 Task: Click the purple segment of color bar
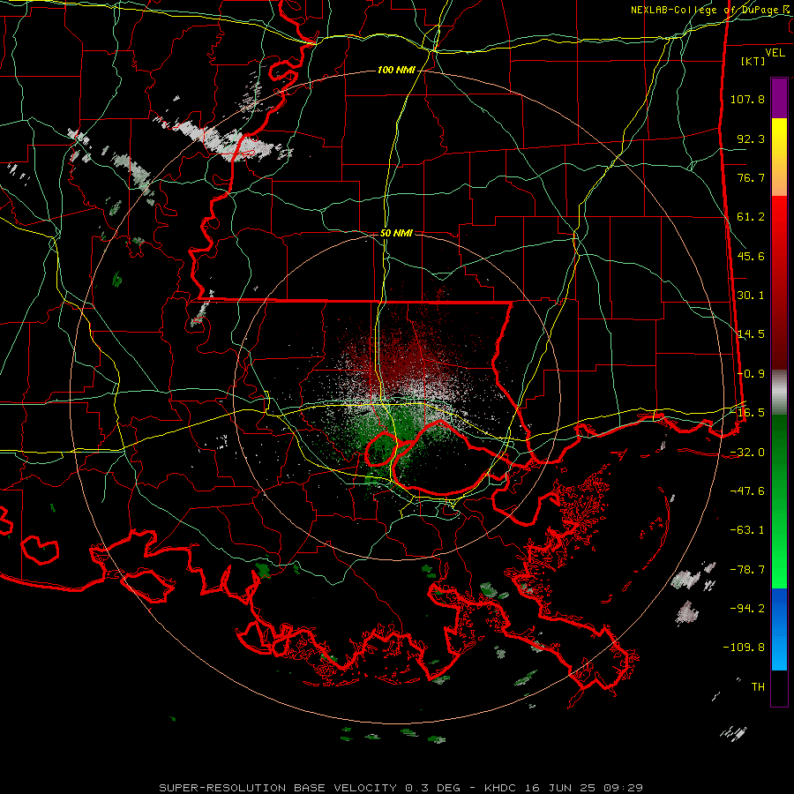coord(779,98)
